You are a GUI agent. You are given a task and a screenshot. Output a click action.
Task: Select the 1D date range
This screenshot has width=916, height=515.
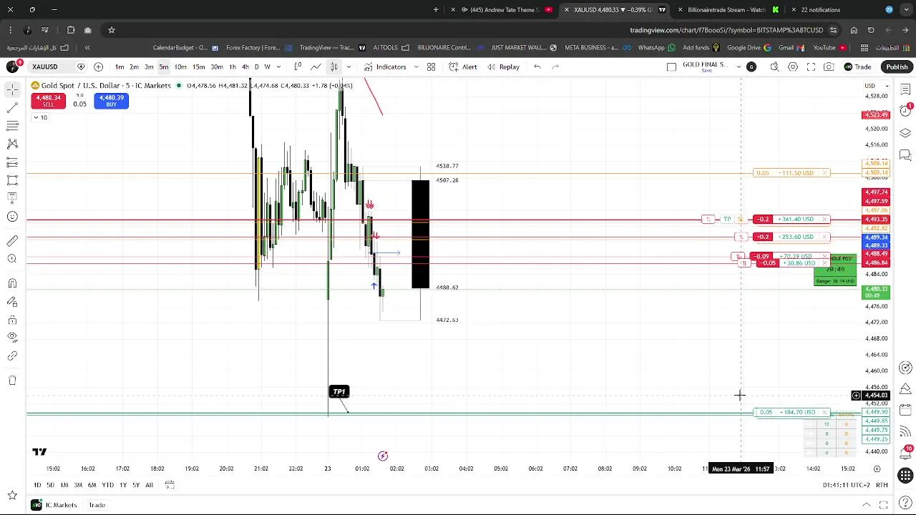click(37, 485)
